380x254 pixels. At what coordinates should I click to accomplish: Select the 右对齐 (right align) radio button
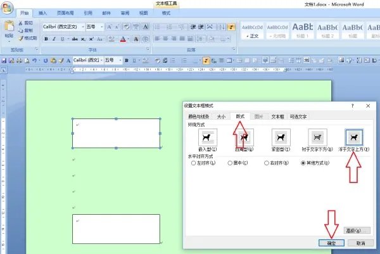[x=267, y=163]
